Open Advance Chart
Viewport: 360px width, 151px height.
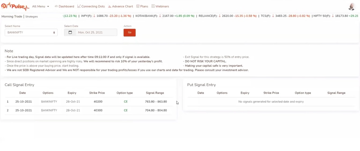coord(120,6)
